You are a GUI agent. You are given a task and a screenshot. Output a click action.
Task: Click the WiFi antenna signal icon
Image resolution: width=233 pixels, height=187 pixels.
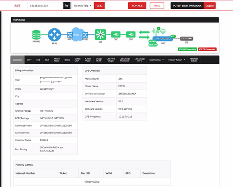[156, 31]
